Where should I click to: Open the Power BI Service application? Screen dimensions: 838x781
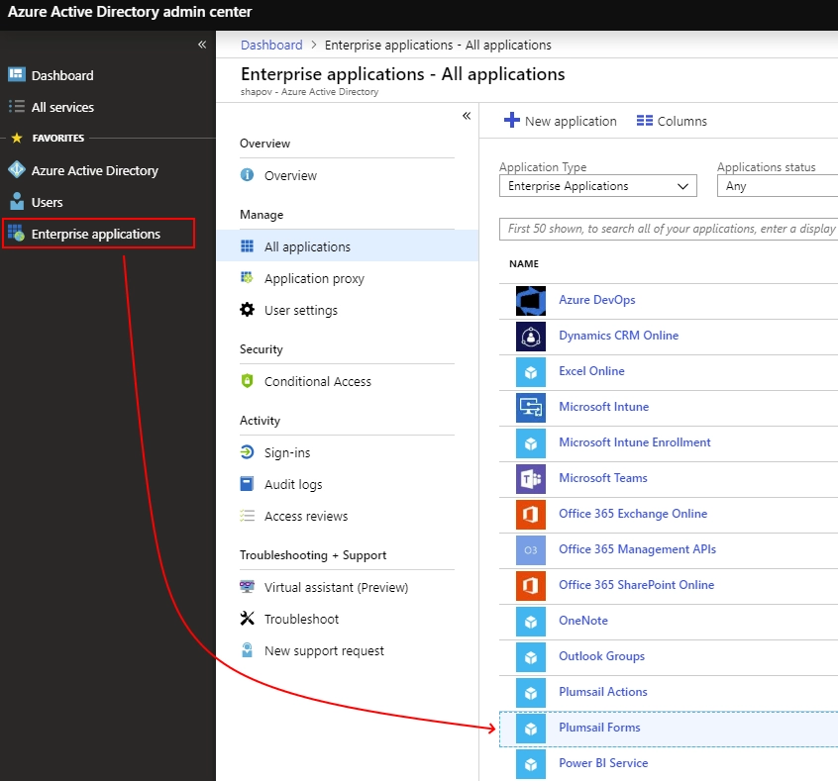603,763
